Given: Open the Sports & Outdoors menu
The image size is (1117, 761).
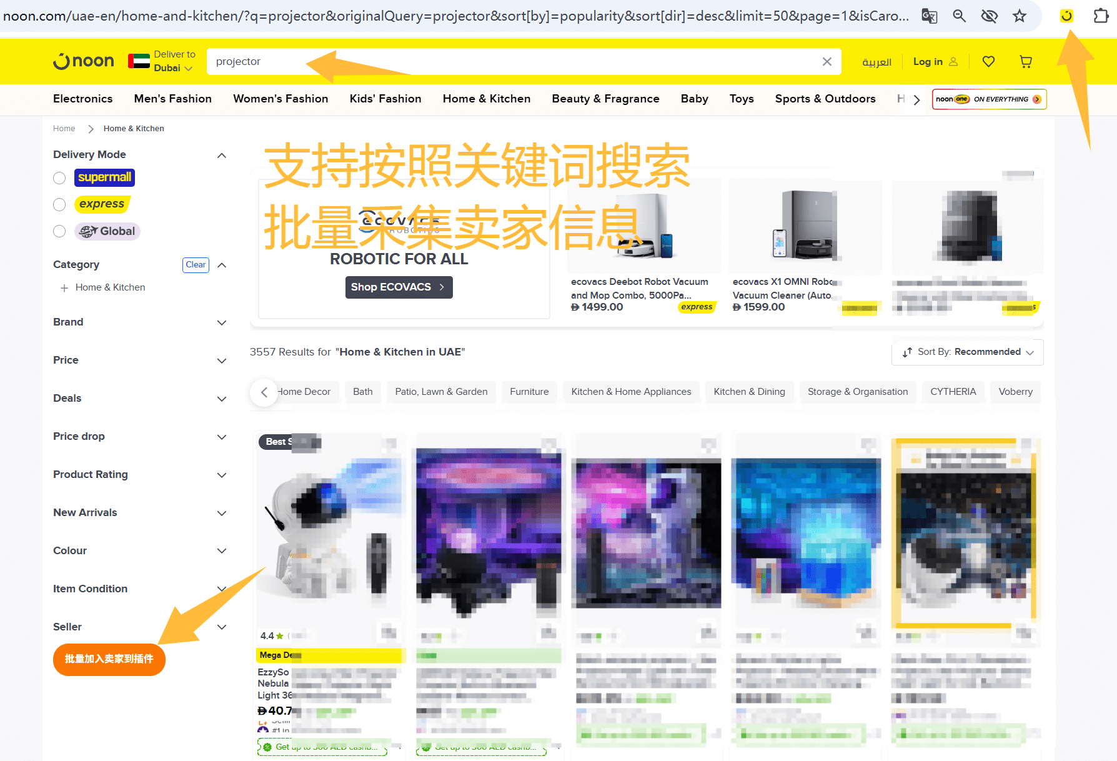Looking at the screenshot, I should 825,99.
